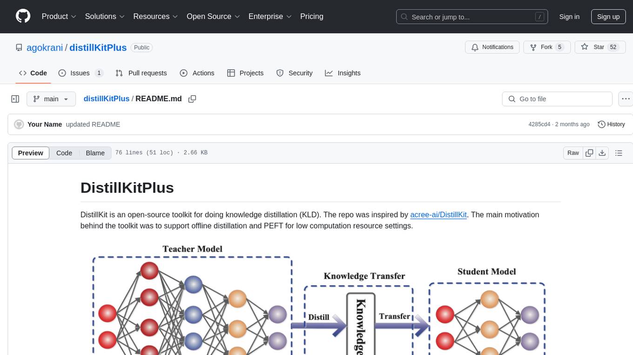This screenshot has height=355, width=633.
Task: Open the Issues tab
Action: point(81,73)
